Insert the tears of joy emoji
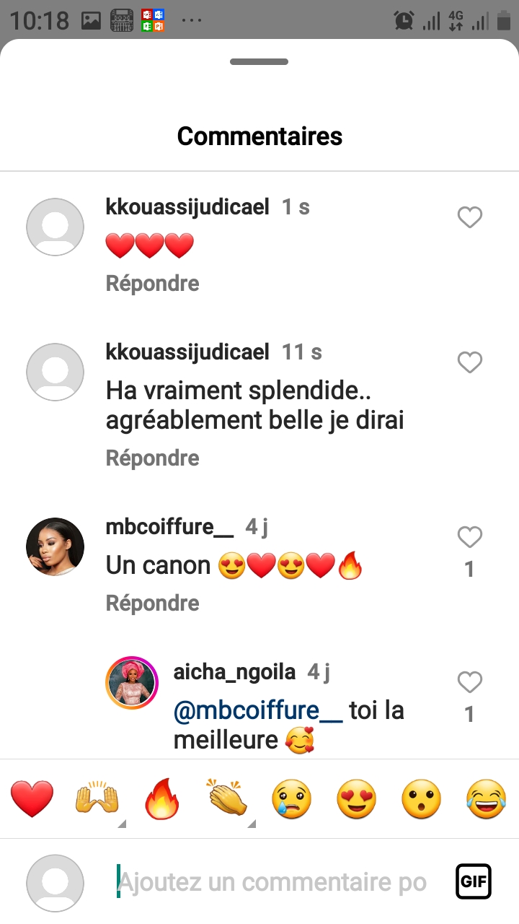 pos(485,800)
